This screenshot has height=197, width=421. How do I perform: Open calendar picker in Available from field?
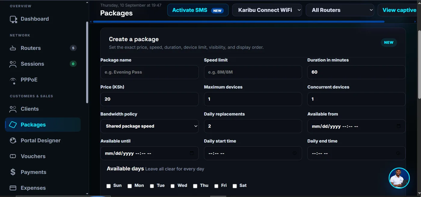tap(398, 126)
